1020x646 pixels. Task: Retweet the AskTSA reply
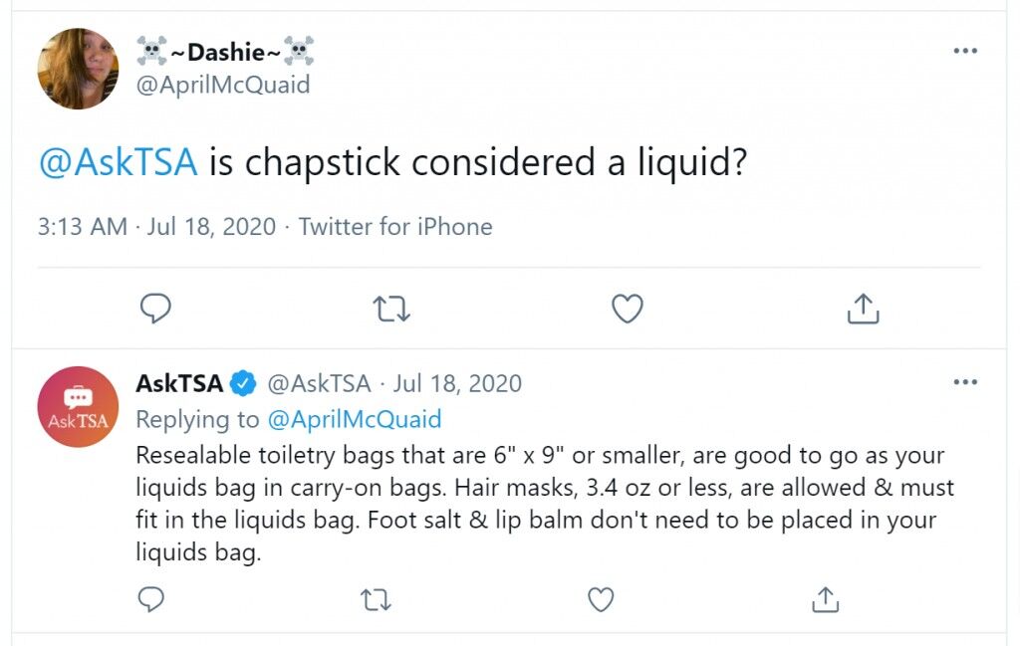pyautogui.click(x=376, y=600)
